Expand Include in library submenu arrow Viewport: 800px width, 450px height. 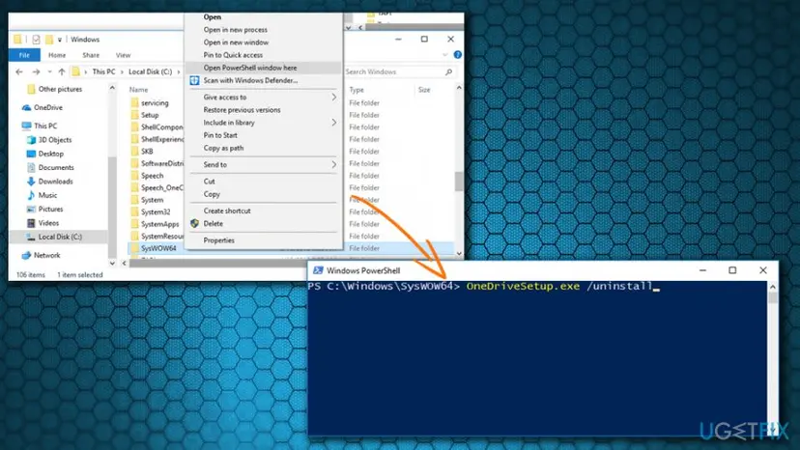coord(333,123)
